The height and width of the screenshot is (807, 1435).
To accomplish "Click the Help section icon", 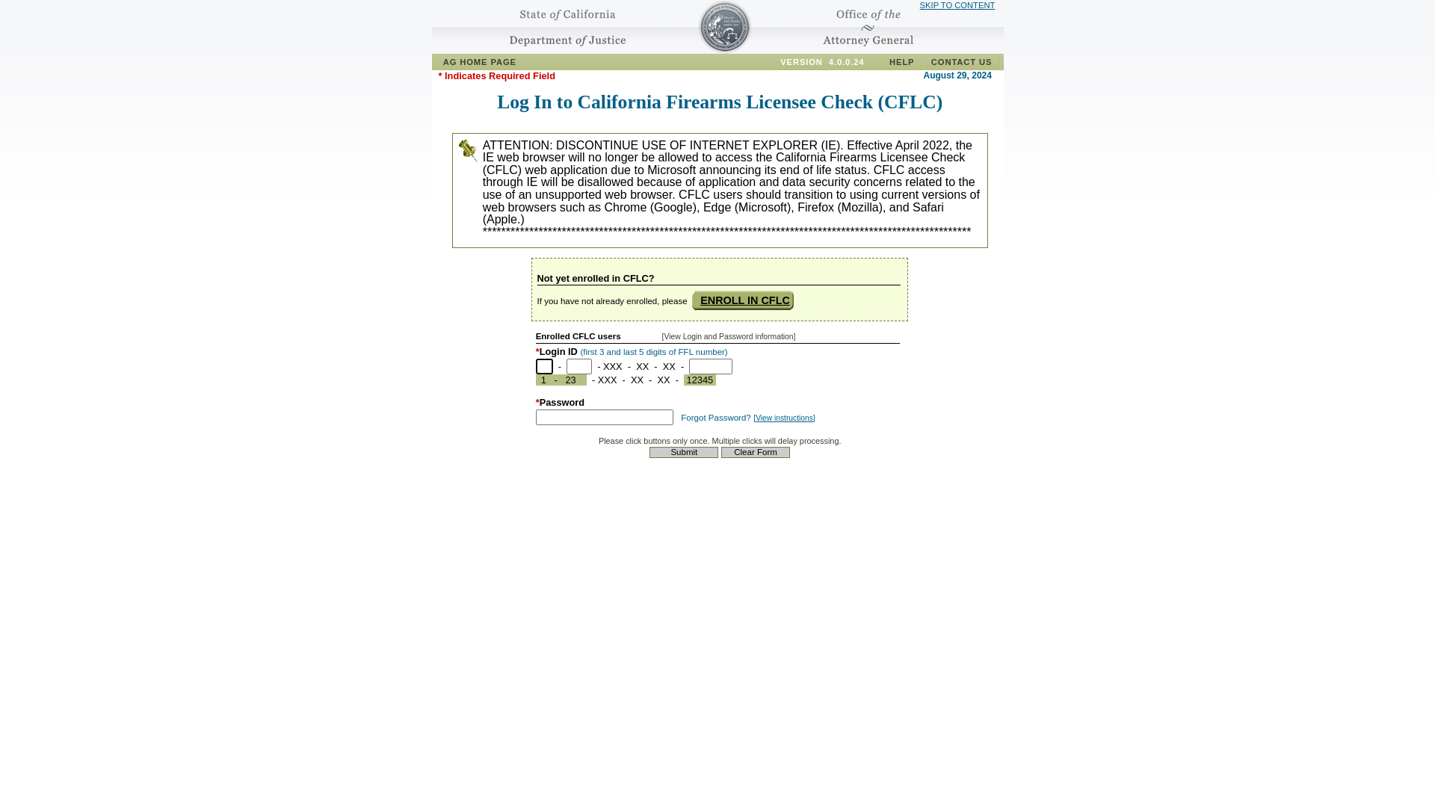I will click(901, 61).
